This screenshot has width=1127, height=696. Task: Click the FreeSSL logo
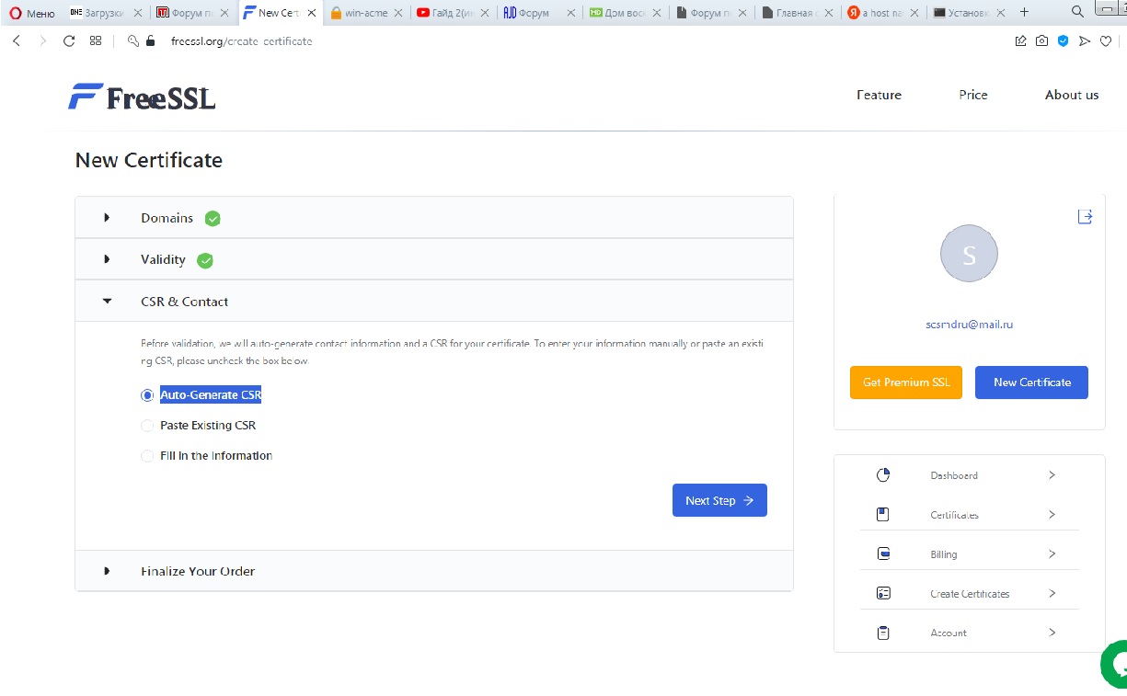[142, 97]
